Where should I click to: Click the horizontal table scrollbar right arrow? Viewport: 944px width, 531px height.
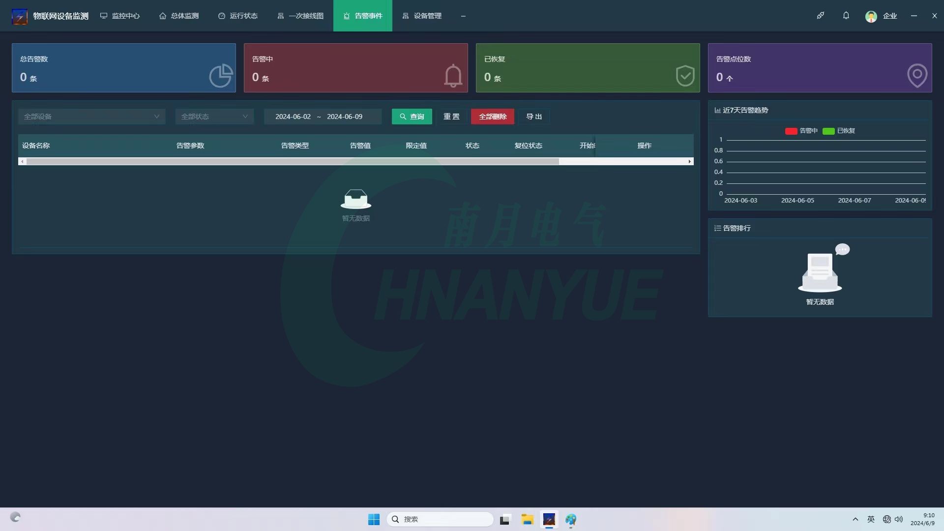tap(689, 161)
